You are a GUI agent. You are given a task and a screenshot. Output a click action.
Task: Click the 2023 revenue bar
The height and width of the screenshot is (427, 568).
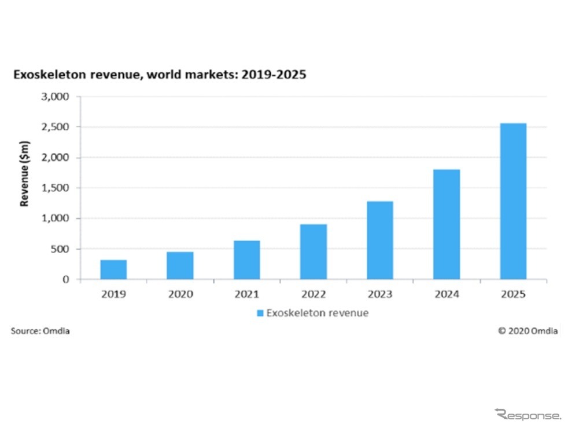point(380,240)
